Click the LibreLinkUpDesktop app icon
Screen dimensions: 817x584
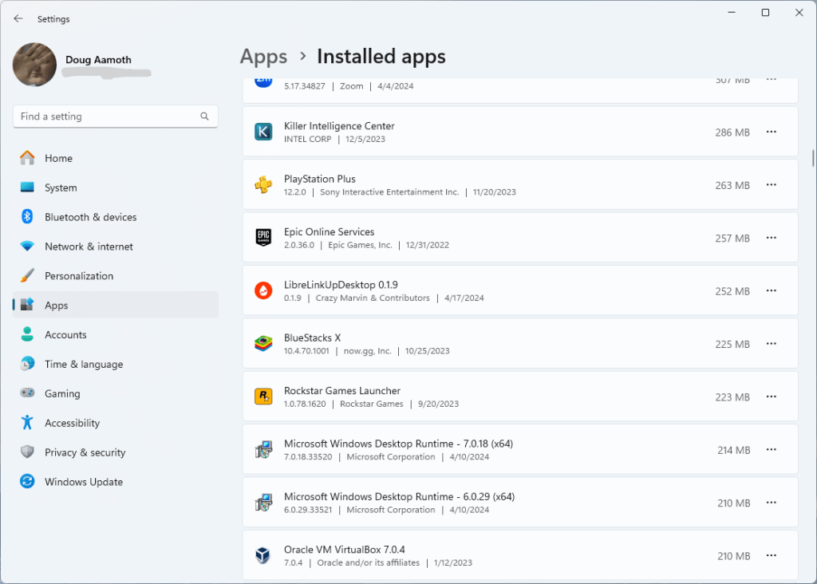(263, 291)
